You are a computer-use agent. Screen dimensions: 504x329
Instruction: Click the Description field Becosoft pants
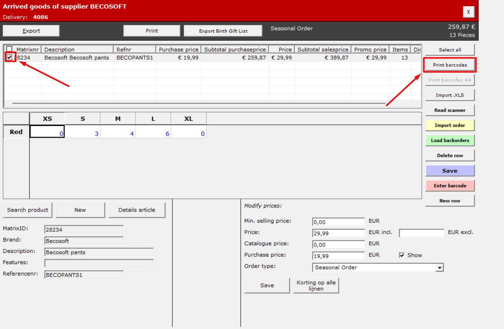point(99,252)
